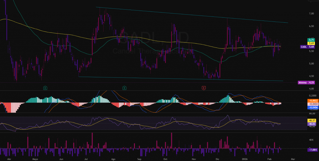319x161 pixels.
Task: Click the Dic label on time axis
Action: tap(217, 159)
